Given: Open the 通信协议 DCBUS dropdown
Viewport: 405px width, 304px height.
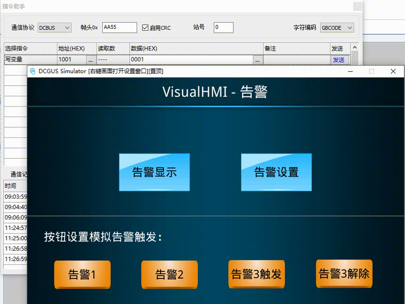Looking at the screenshot, I should click(x=55, y=28).
